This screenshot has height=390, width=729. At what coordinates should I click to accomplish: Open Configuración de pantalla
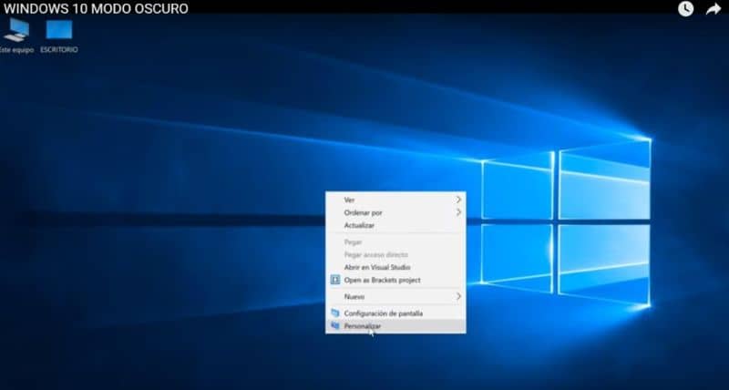395,313
